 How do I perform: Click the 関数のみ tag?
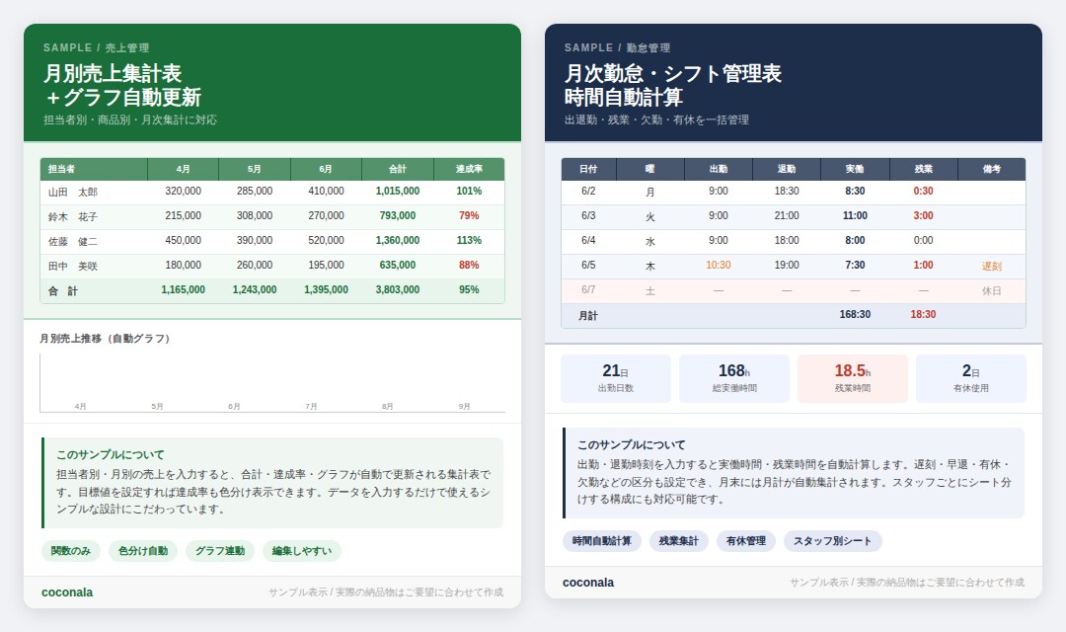pos(71,551)
